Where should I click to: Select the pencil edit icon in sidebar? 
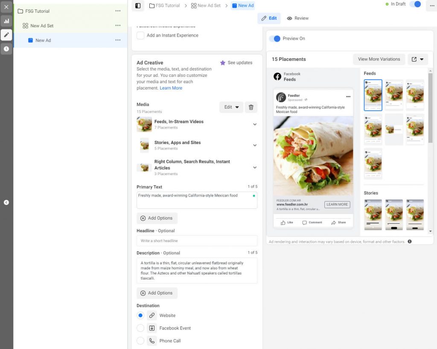(x=6, y=35)
